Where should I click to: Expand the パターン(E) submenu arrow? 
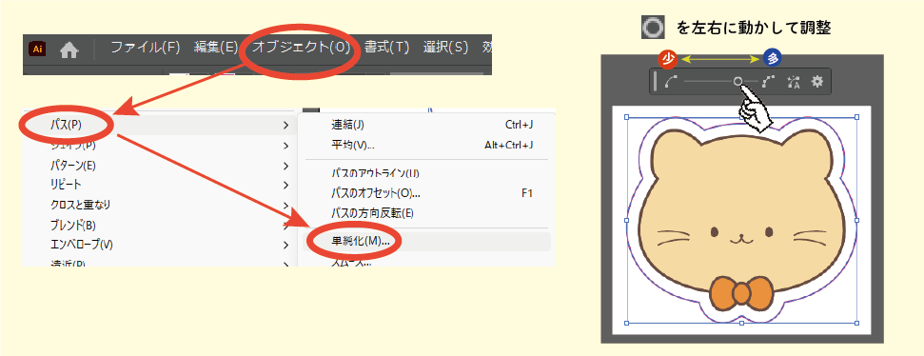[x=285, y=166]
